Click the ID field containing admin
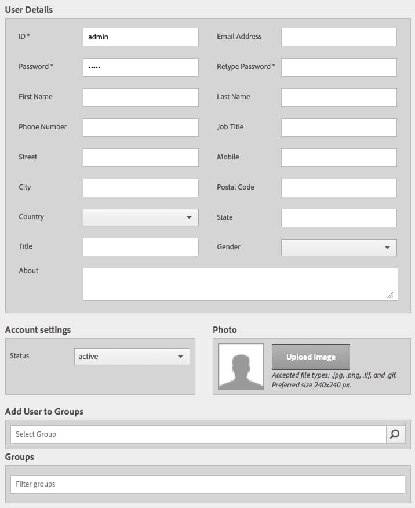This screenshot has height=508, width=415. point(140,37)
